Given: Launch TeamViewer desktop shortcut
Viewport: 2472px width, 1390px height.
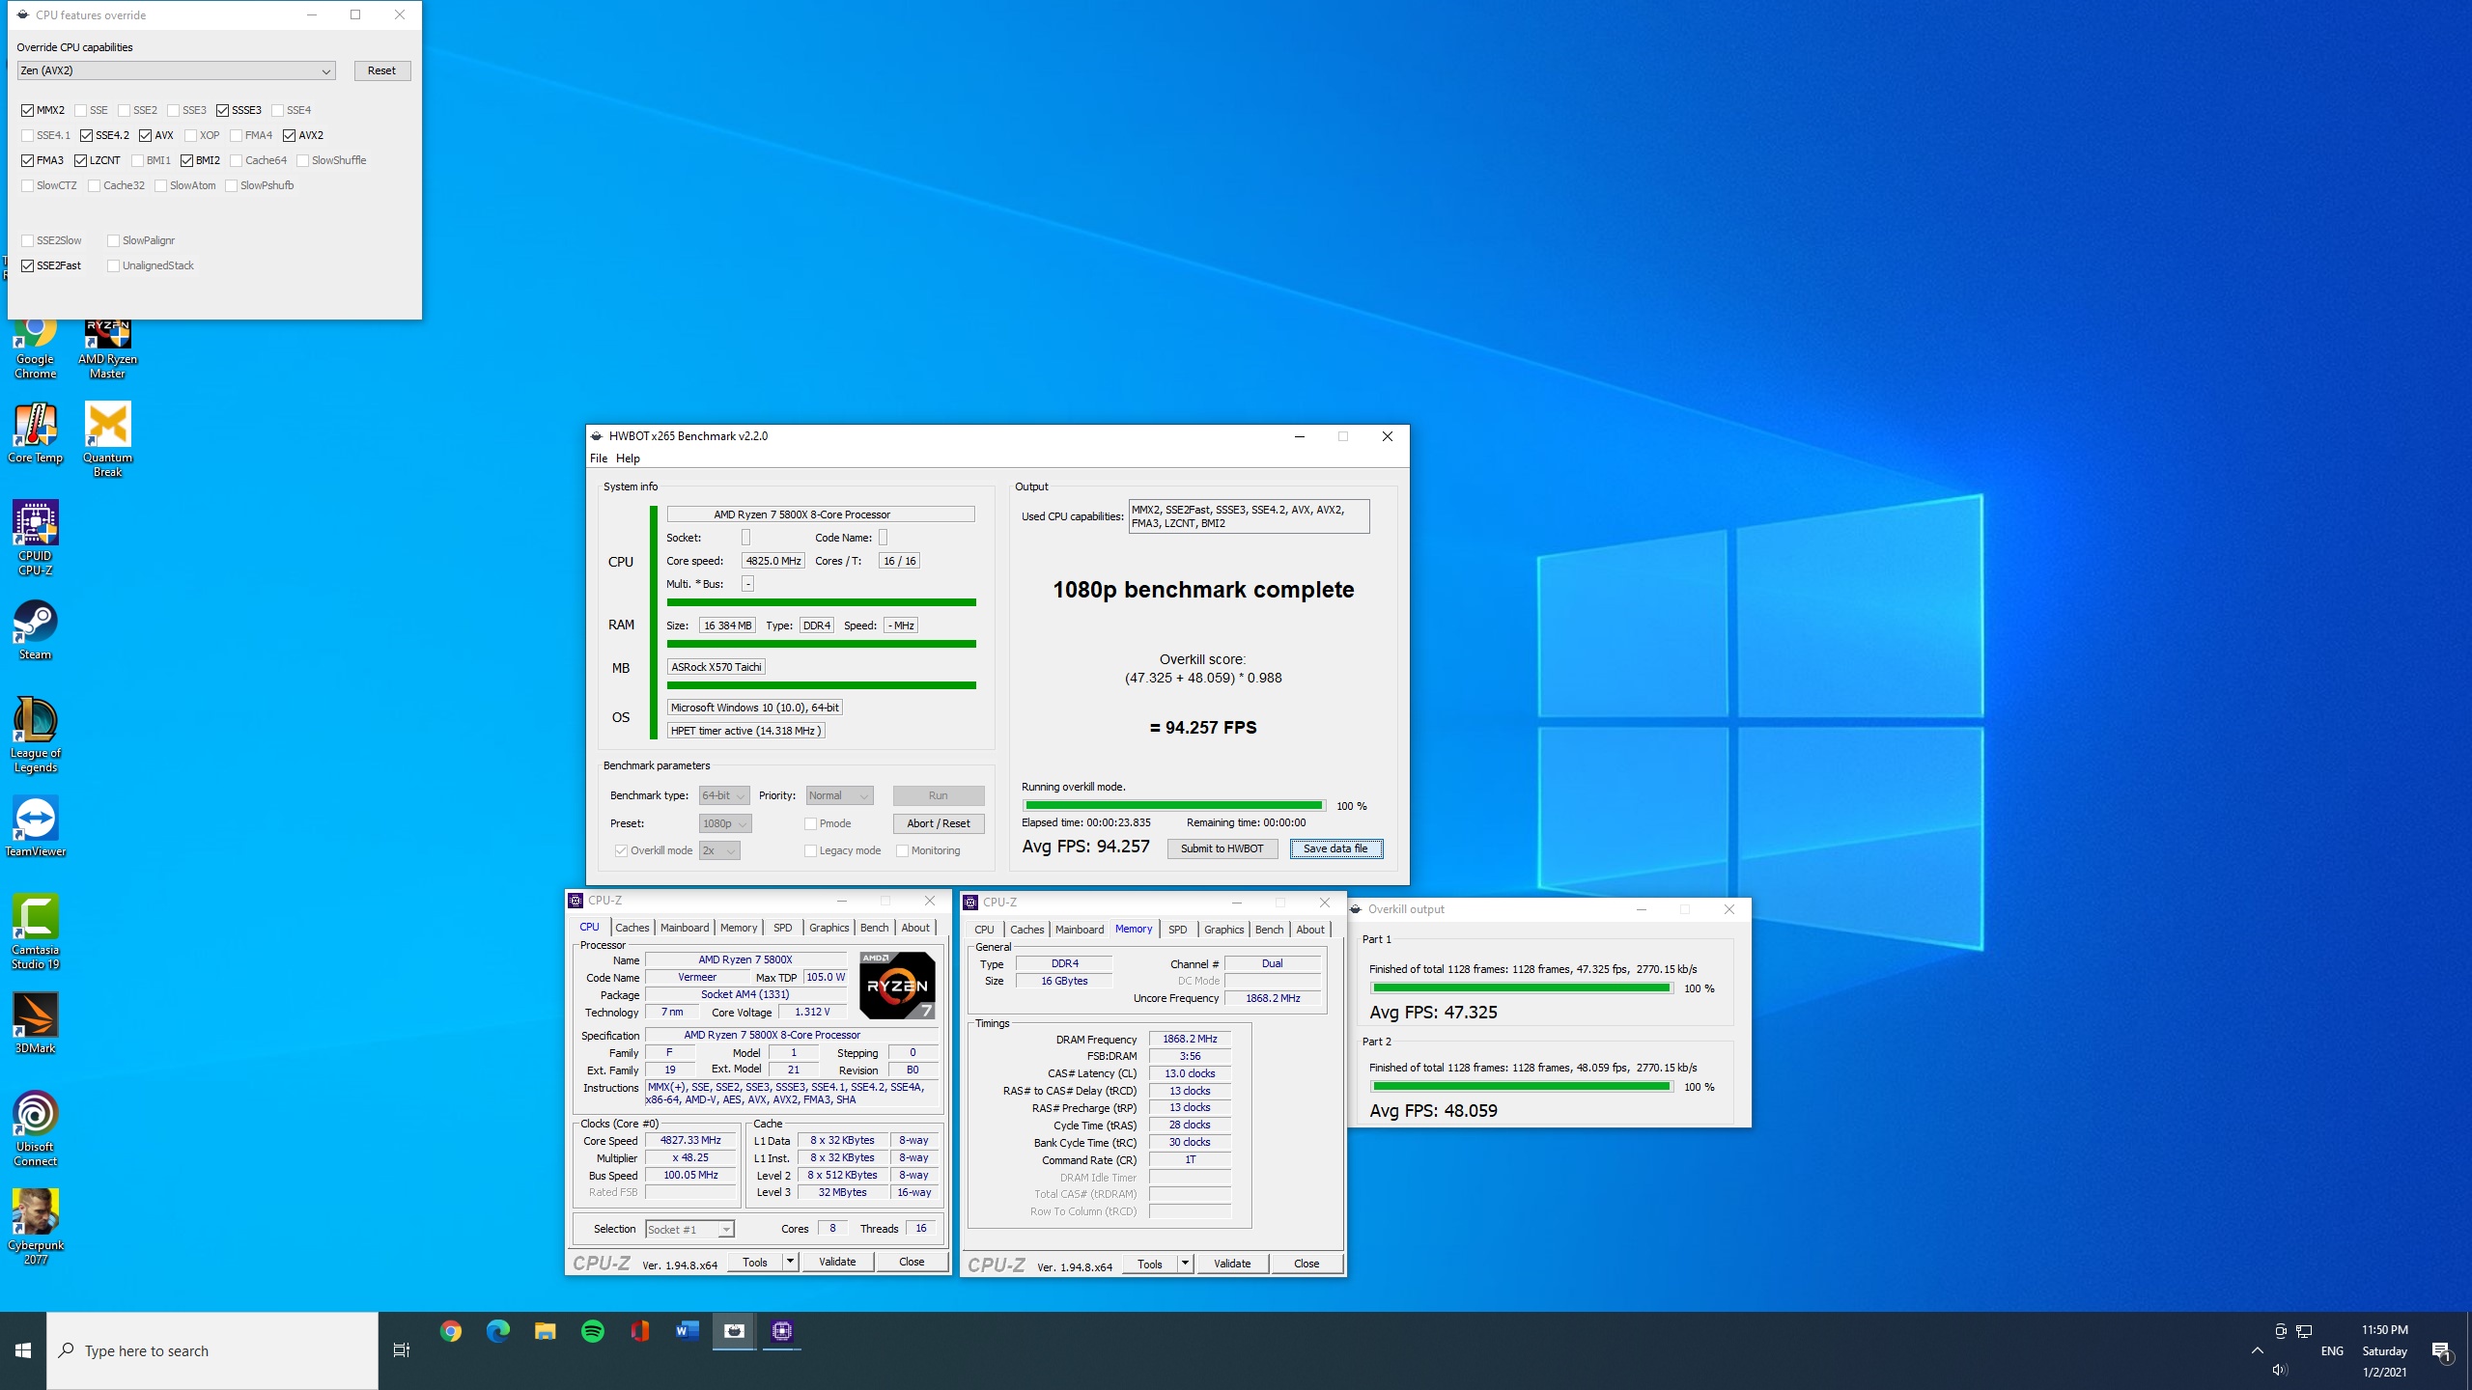Looking at the screenshot, I should point(35,827).
